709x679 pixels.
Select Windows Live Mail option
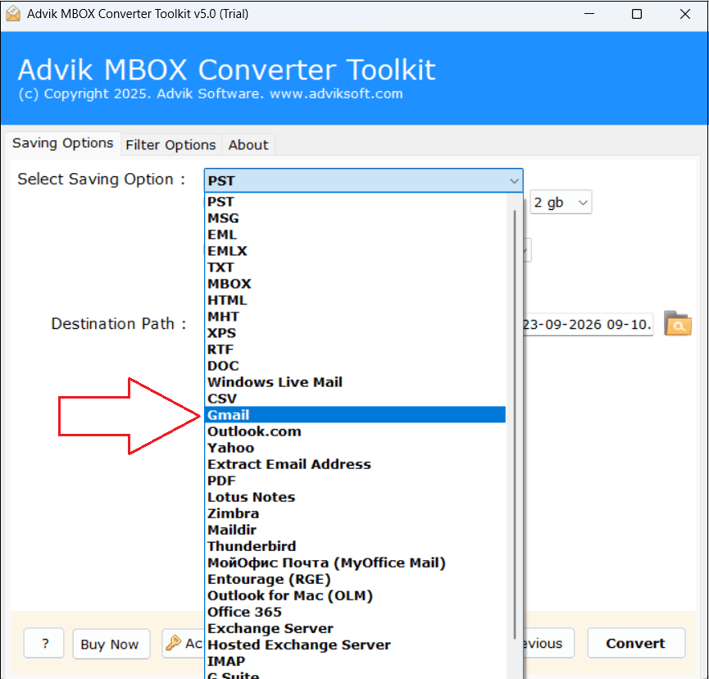(355, 382)
